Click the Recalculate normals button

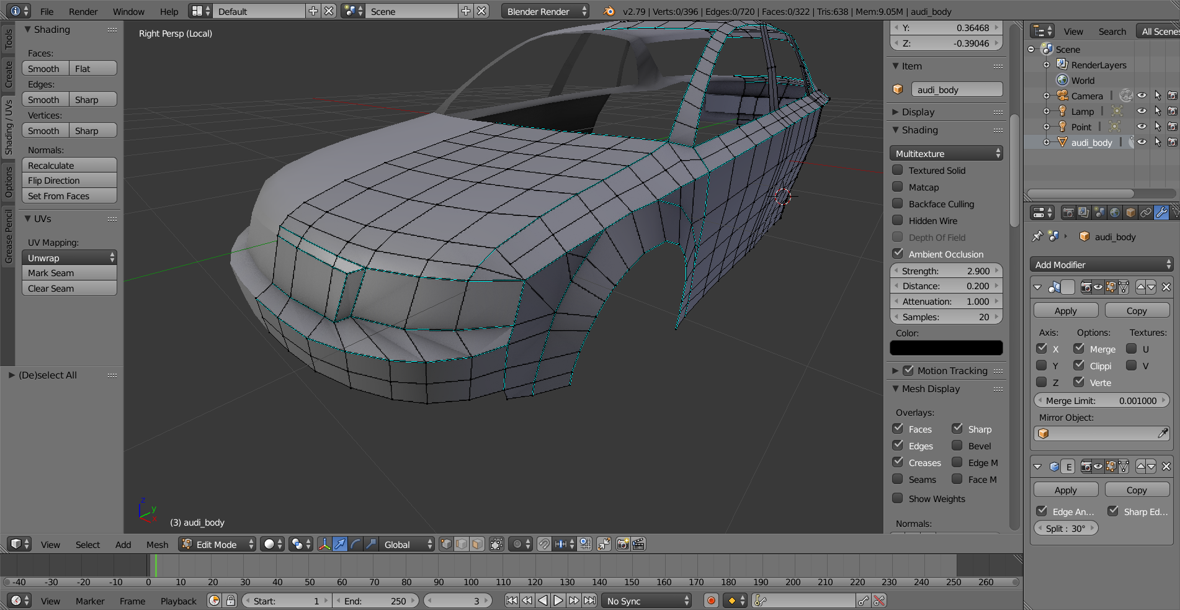[x=69, y=165]
